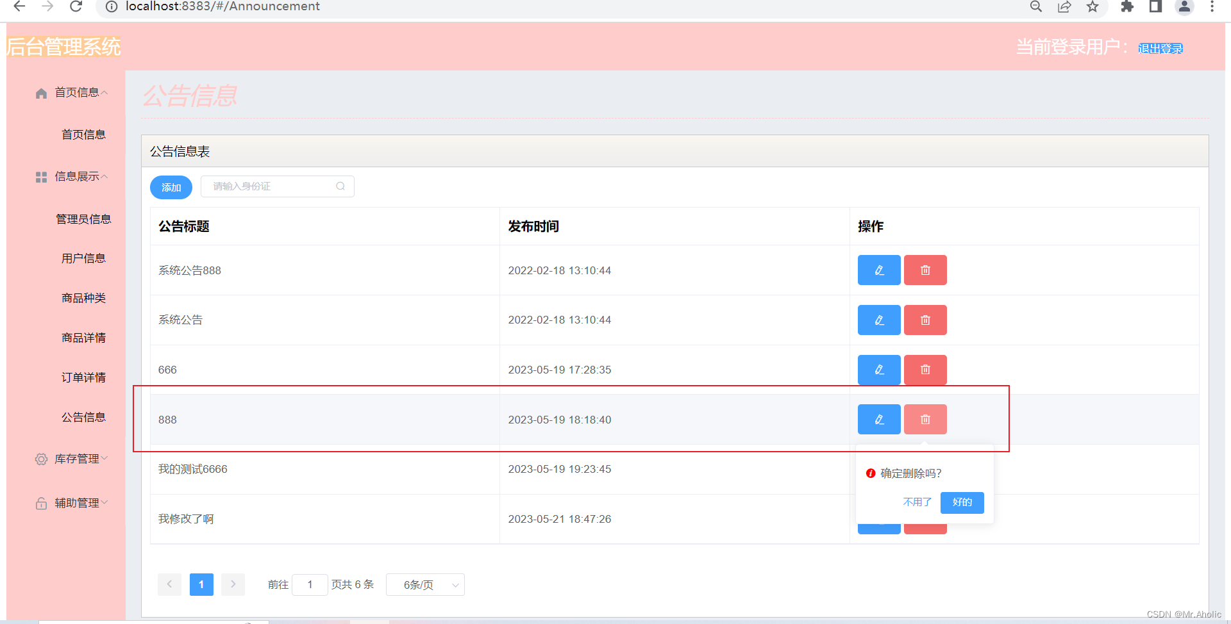The height and width of the screenshot is (624, 1231).
Task: Open 管理员信息 page
Action: point(83,219)
